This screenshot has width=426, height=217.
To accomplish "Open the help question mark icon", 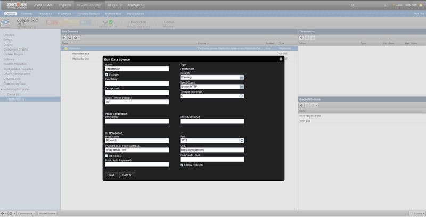I will point(421,5).
